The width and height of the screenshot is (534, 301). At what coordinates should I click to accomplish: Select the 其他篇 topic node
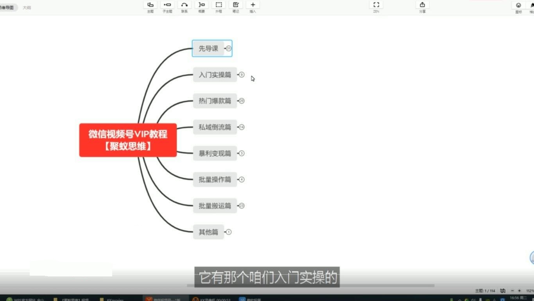[208, 232]
